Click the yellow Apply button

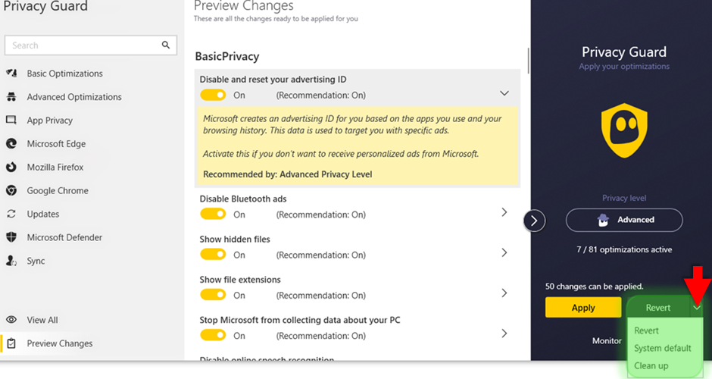(x=583, y=308)
